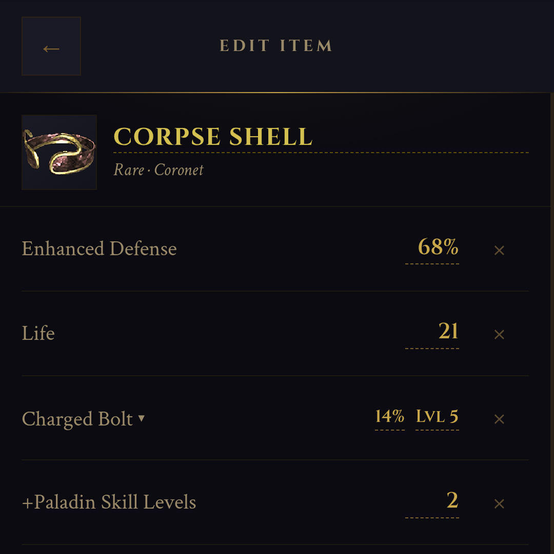This screenshot has width=554, height=554.
Task: Remove the Charged Bolt affix
Action: (x=499, y=419)
